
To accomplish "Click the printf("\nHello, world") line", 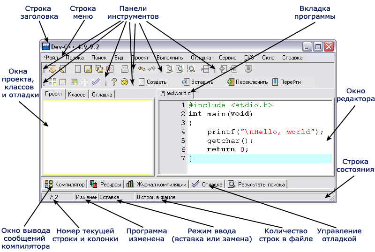I will tap(265, 132).
